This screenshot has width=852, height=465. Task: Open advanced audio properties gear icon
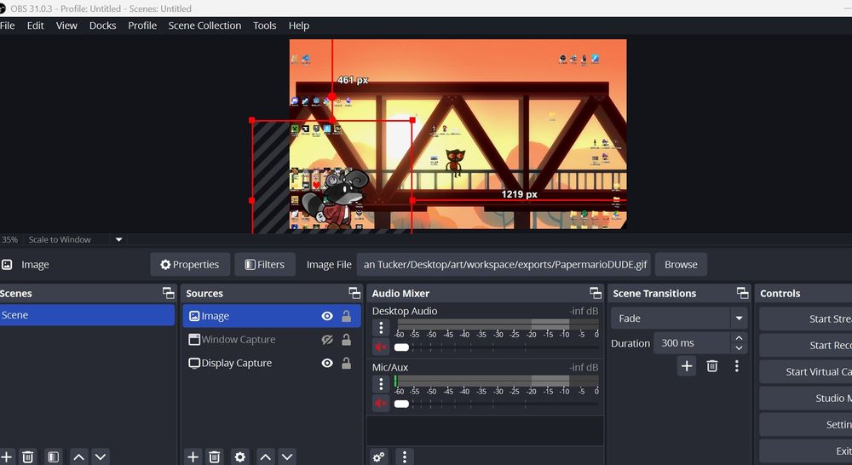coord(379,456)
